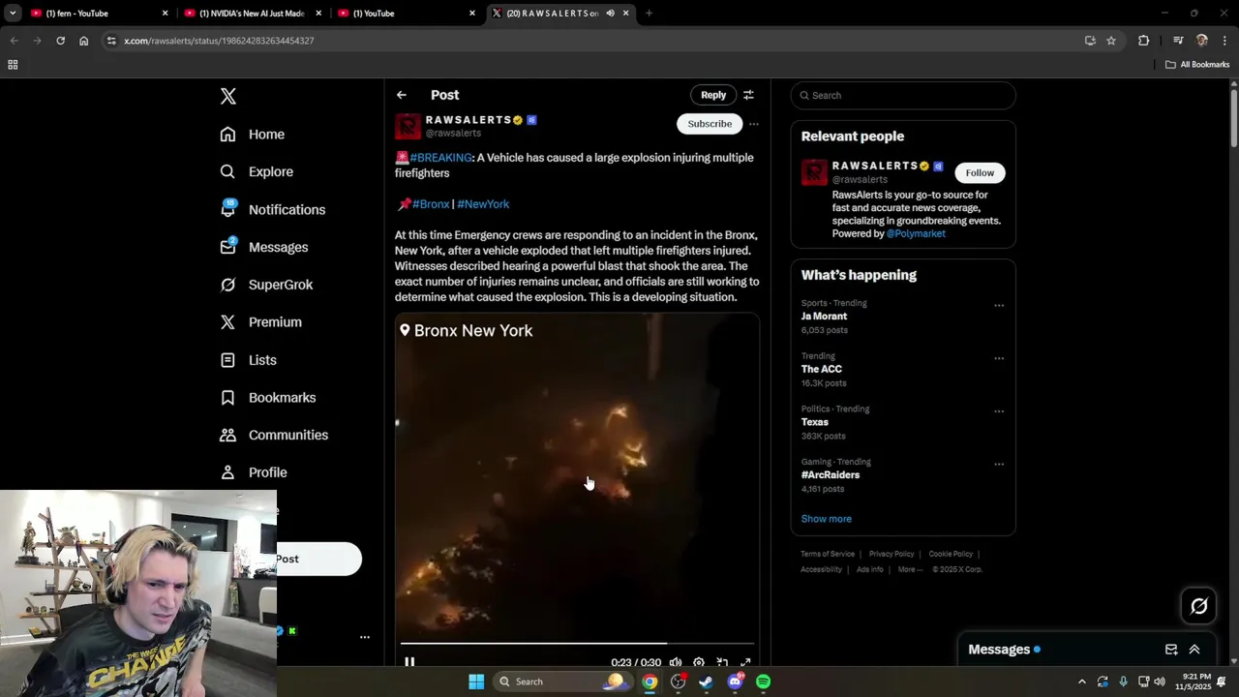Open the #BREAKING hashtag
The image size is (1239, 697).
point(440,158)
